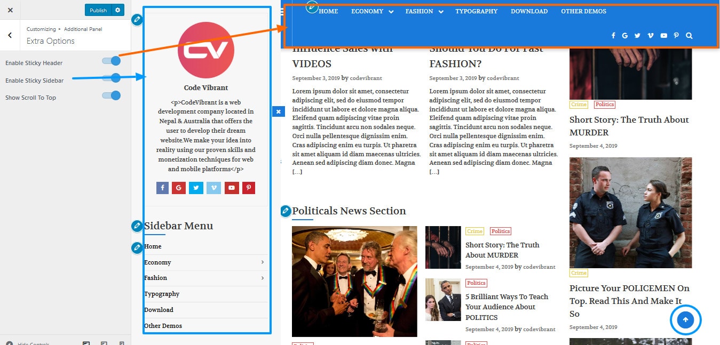The width and height of the screenshot is (720, 345).
Task: Click the Pinterest icon in author widget
Action: [248, 188]
